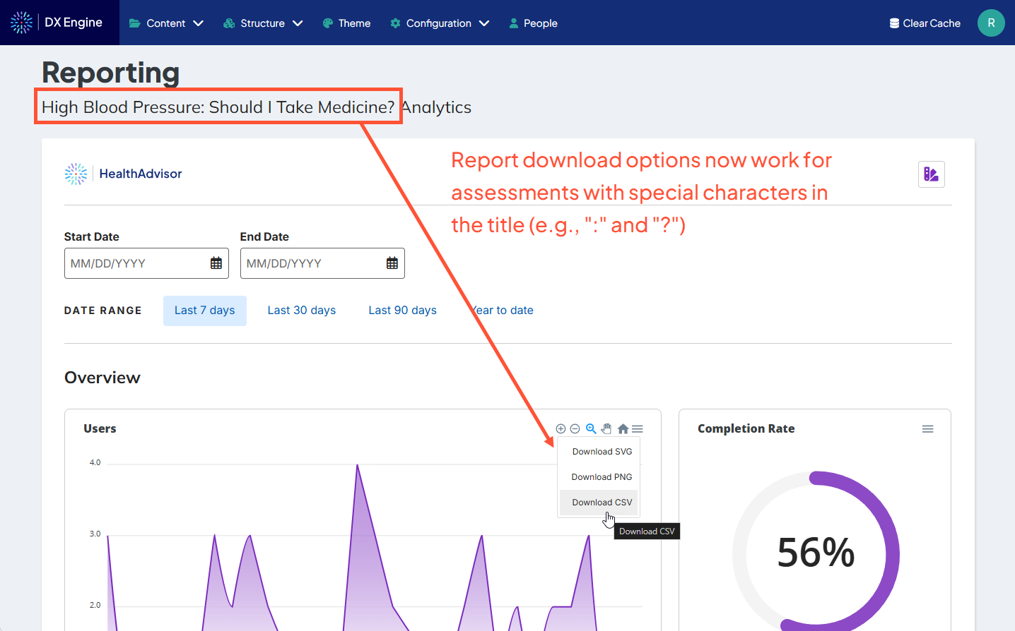Zoom in on the Users chart
This screenshot has height=631, width=1015.
pyautogui.click(x=561, y=428)
